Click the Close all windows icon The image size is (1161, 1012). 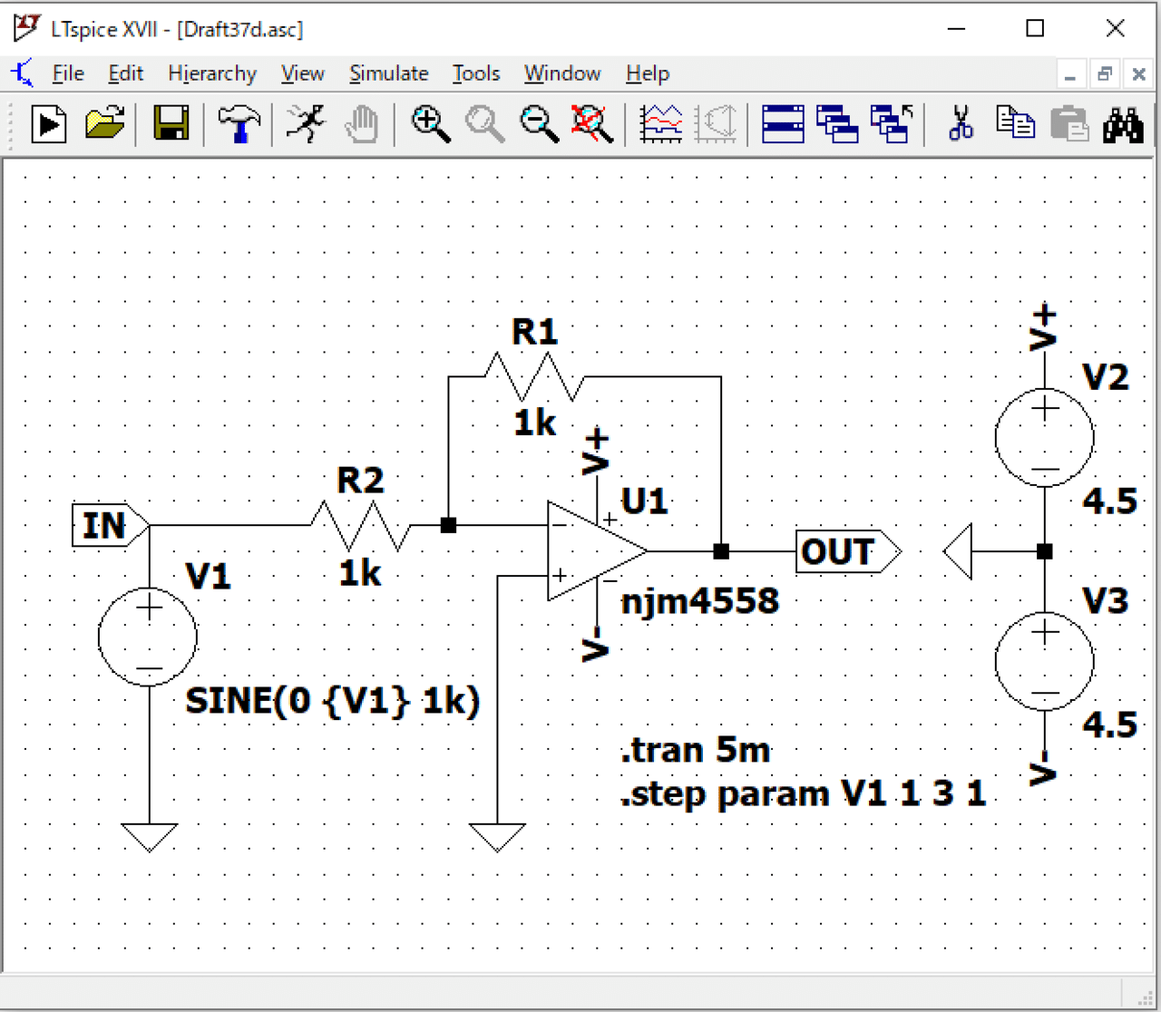click(x=892, y=124)
